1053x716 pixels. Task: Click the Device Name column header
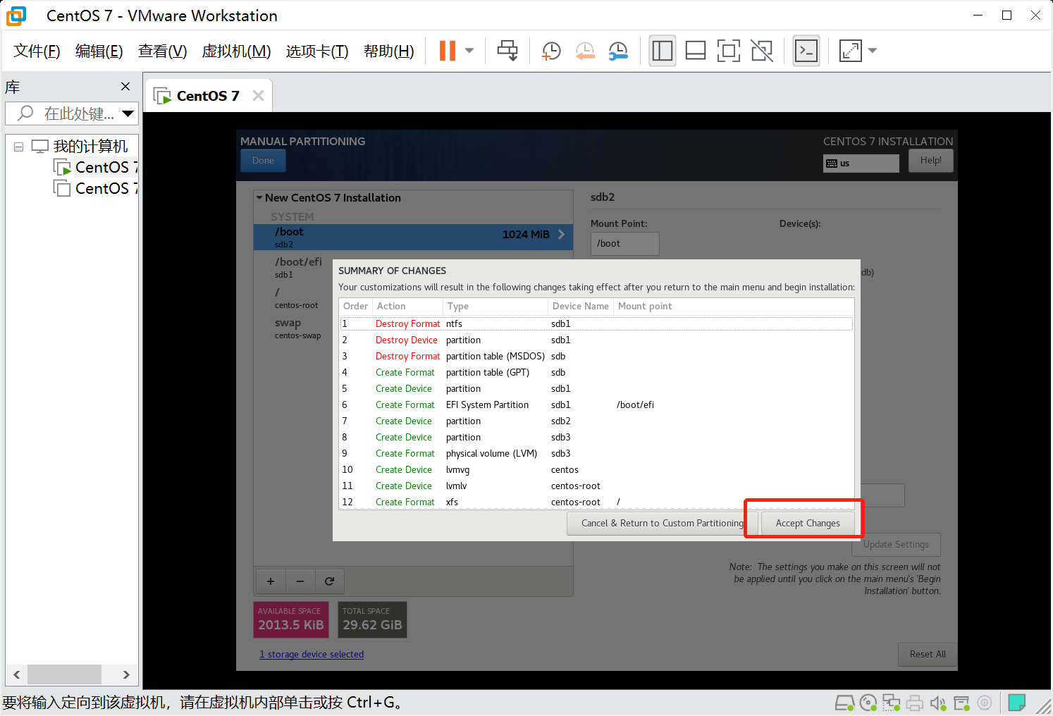pos(581,307)
